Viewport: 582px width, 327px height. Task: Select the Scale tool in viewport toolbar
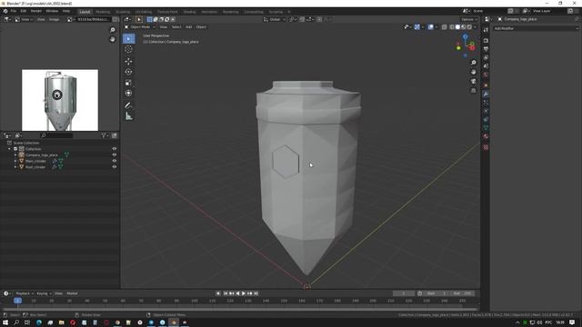(x=128, y=83)
